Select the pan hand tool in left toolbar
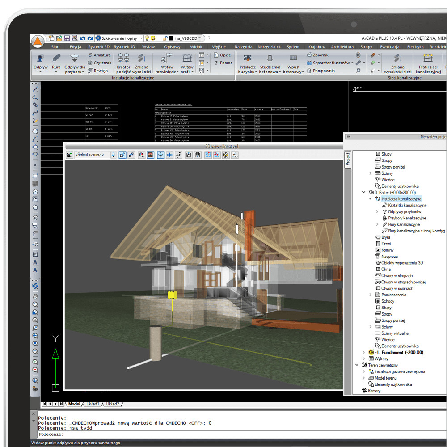Image resolution: width=447 pixels, height=447 pixels. 35,296
